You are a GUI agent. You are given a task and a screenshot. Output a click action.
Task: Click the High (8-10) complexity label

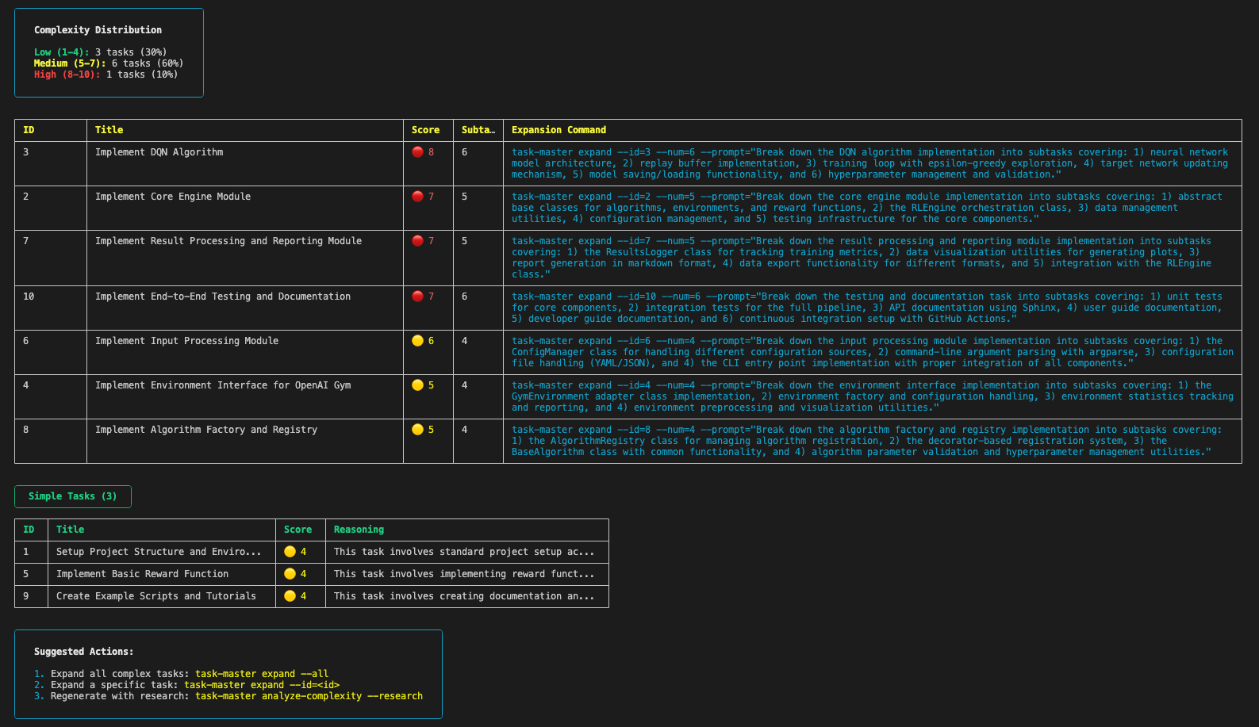pos(67,75)
